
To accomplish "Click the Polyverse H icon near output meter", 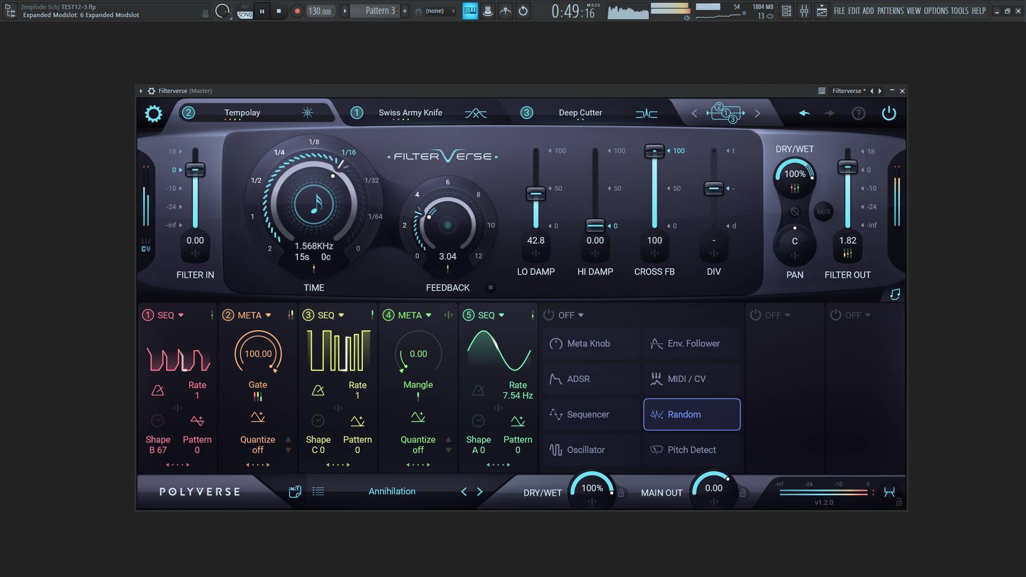I will [x=889, y=492].
